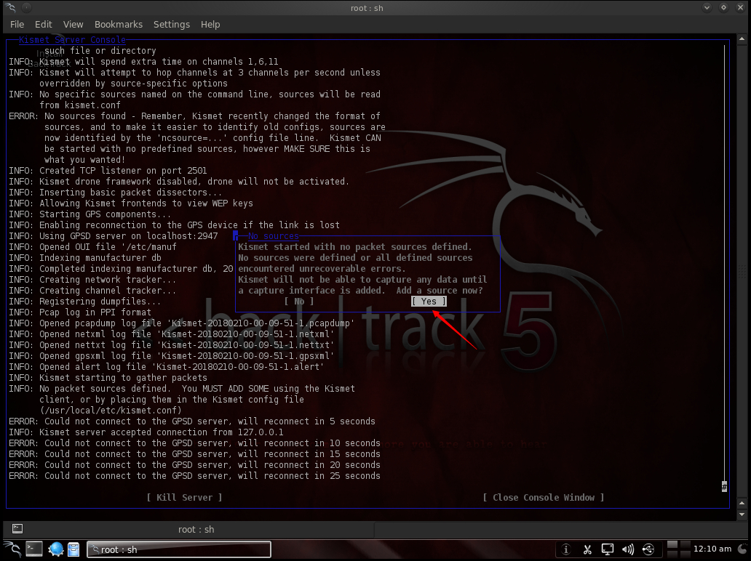Click GPSD error 'reconnect in 5 seconds'

click(x=192, y=421)
